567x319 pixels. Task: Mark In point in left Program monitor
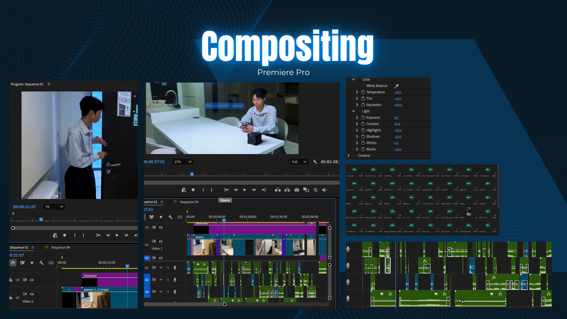coord(75,235)
